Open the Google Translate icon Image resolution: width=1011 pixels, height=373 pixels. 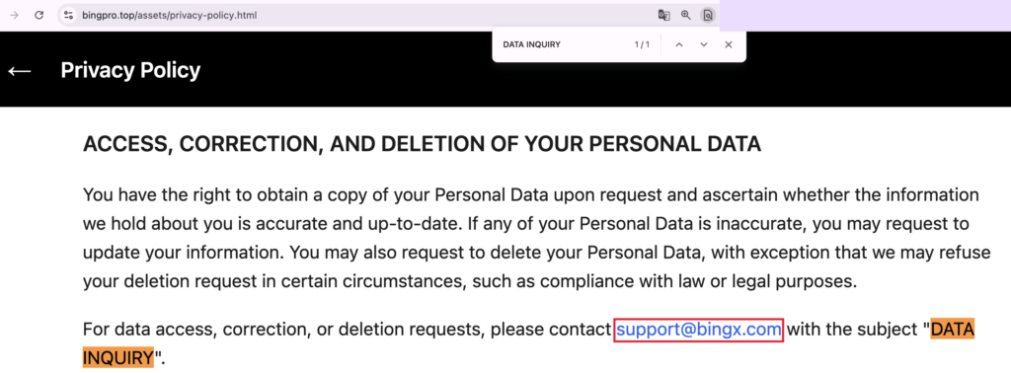tap(663, 15)
